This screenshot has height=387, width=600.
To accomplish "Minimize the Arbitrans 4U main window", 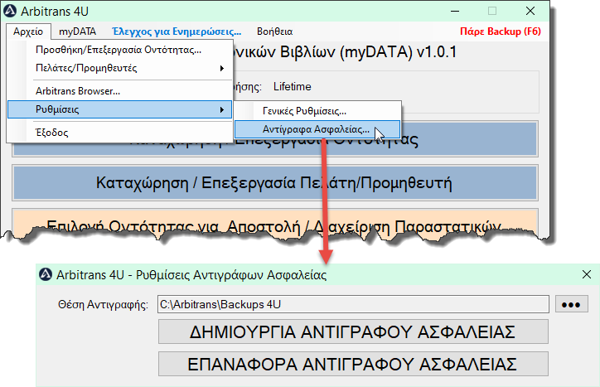I will coord(455,11).
